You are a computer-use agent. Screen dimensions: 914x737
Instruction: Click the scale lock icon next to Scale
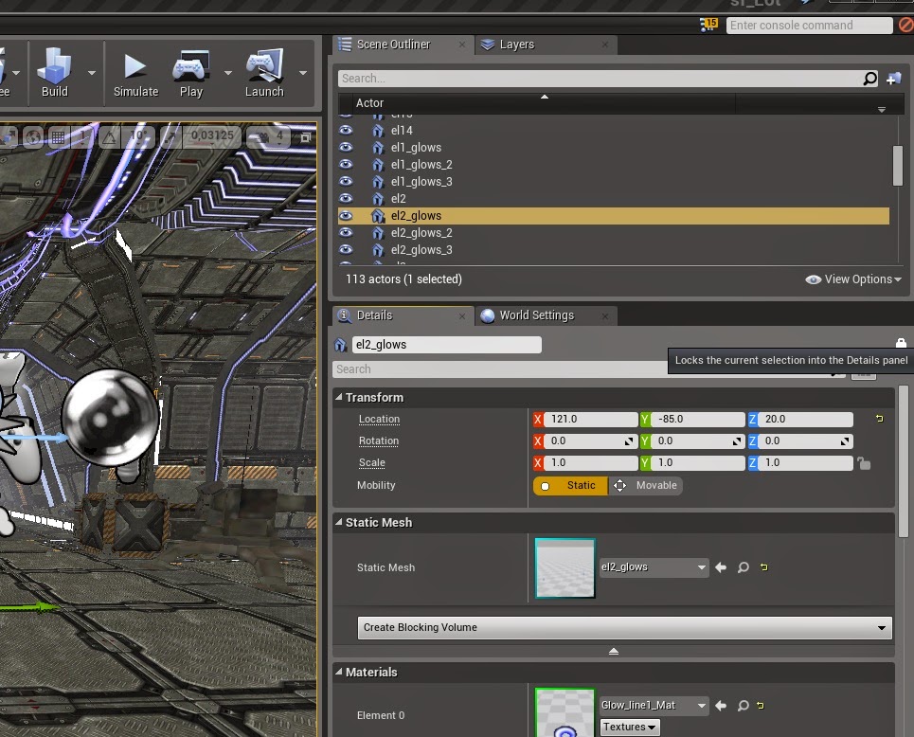point(862,462)
